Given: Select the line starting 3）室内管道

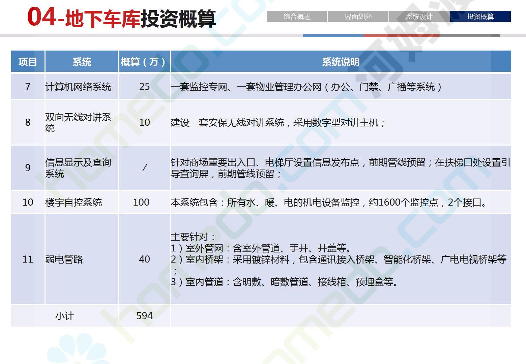Looking at the screenshot, I should click(x=285, y=282).
